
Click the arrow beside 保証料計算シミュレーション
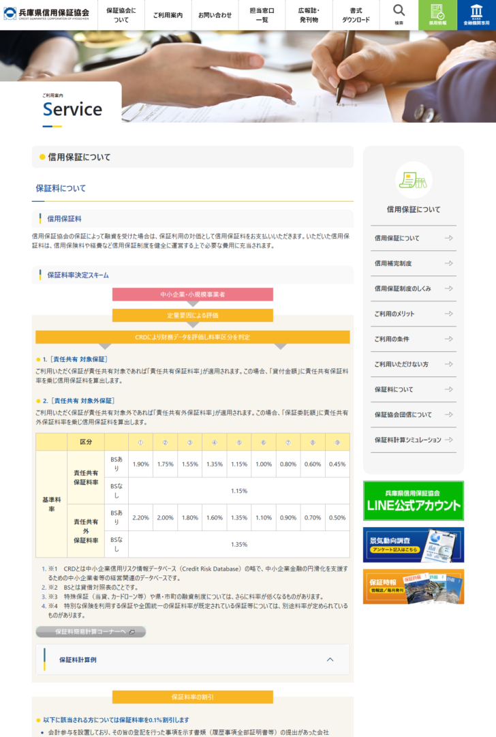[448, 440]
